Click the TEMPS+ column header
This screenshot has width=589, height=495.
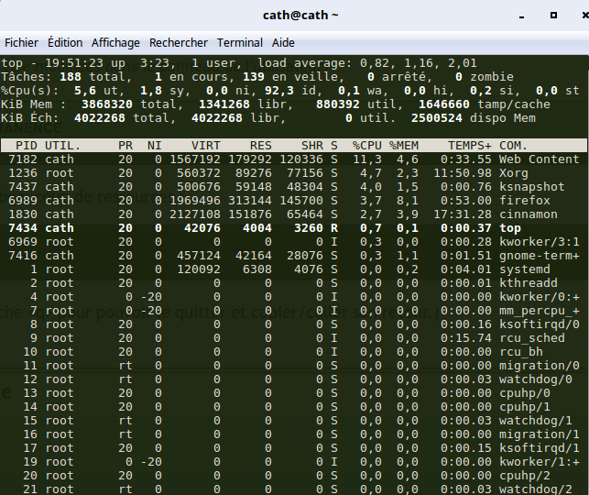(470, 146)
